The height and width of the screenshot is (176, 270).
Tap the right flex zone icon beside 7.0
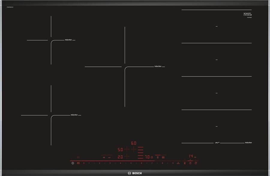click(163, 157)
